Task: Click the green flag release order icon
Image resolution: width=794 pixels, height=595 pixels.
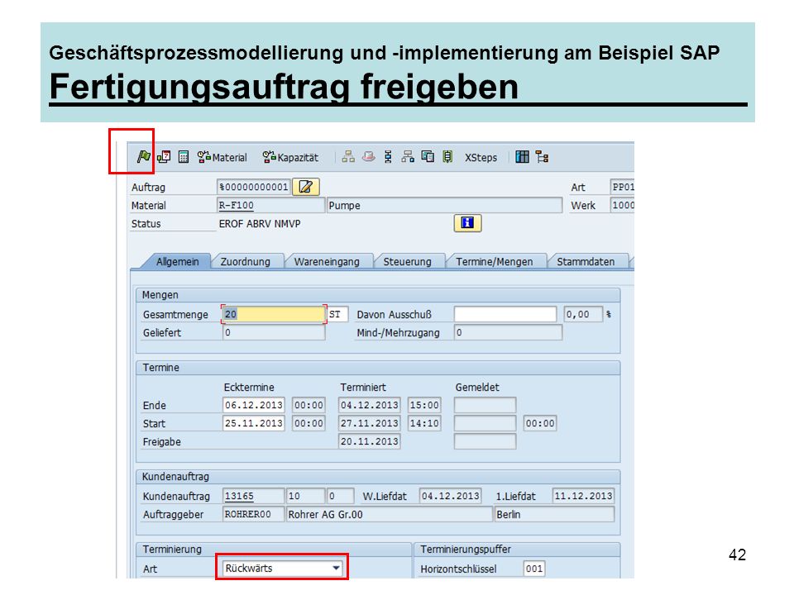Action: coord(143,157)
